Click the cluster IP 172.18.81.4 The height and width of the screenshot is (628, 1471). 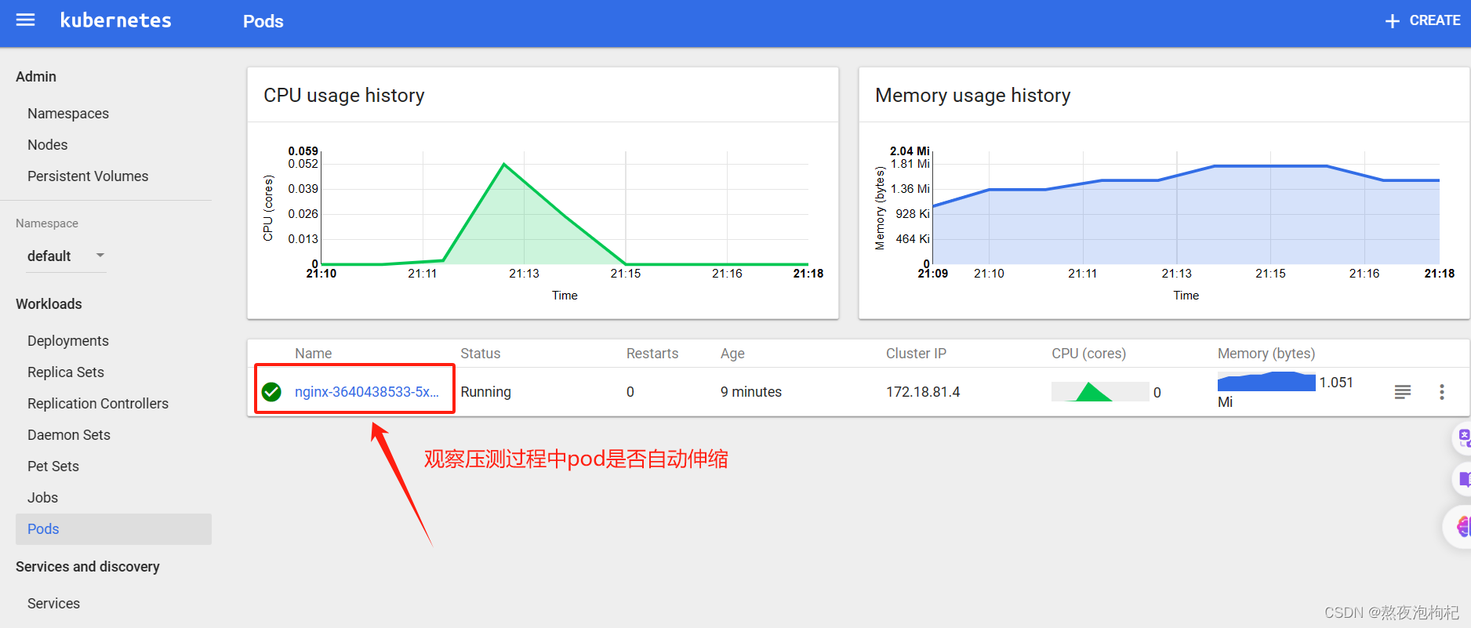click(923, 392)
